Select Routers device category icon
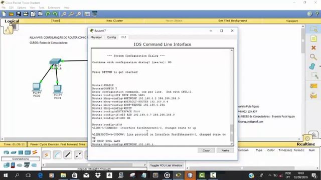The height and width of the screenshot is (180, 321). [x=7, y=152]
